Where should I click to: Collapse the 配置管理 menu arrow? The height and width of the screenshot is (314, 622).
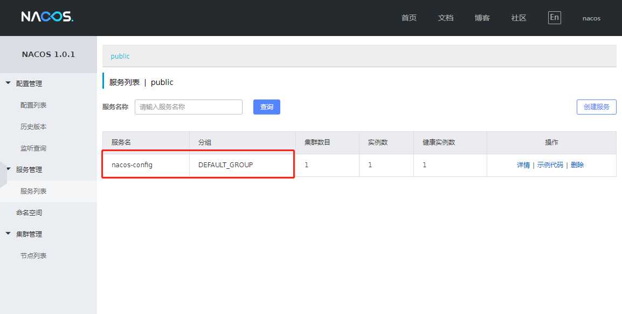pos(8,83)
